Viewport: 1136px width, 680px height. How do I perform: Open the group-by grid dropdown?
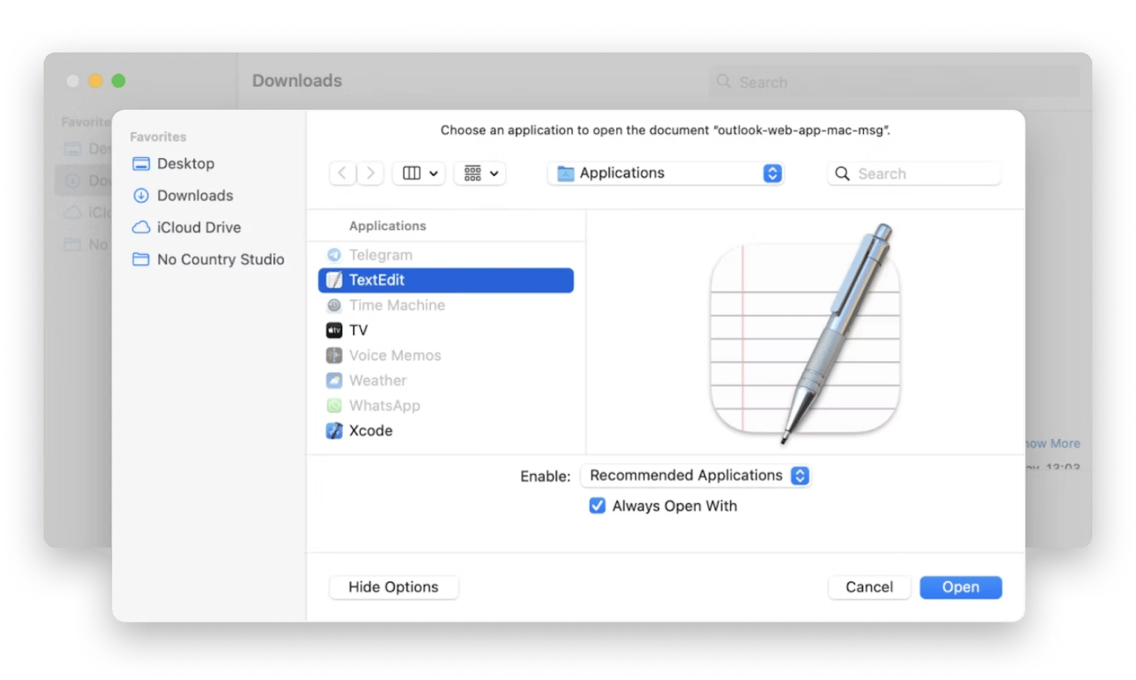(480, 173)
